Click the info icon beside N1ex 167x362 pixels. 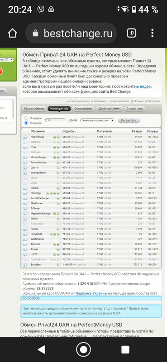(25, 148)
